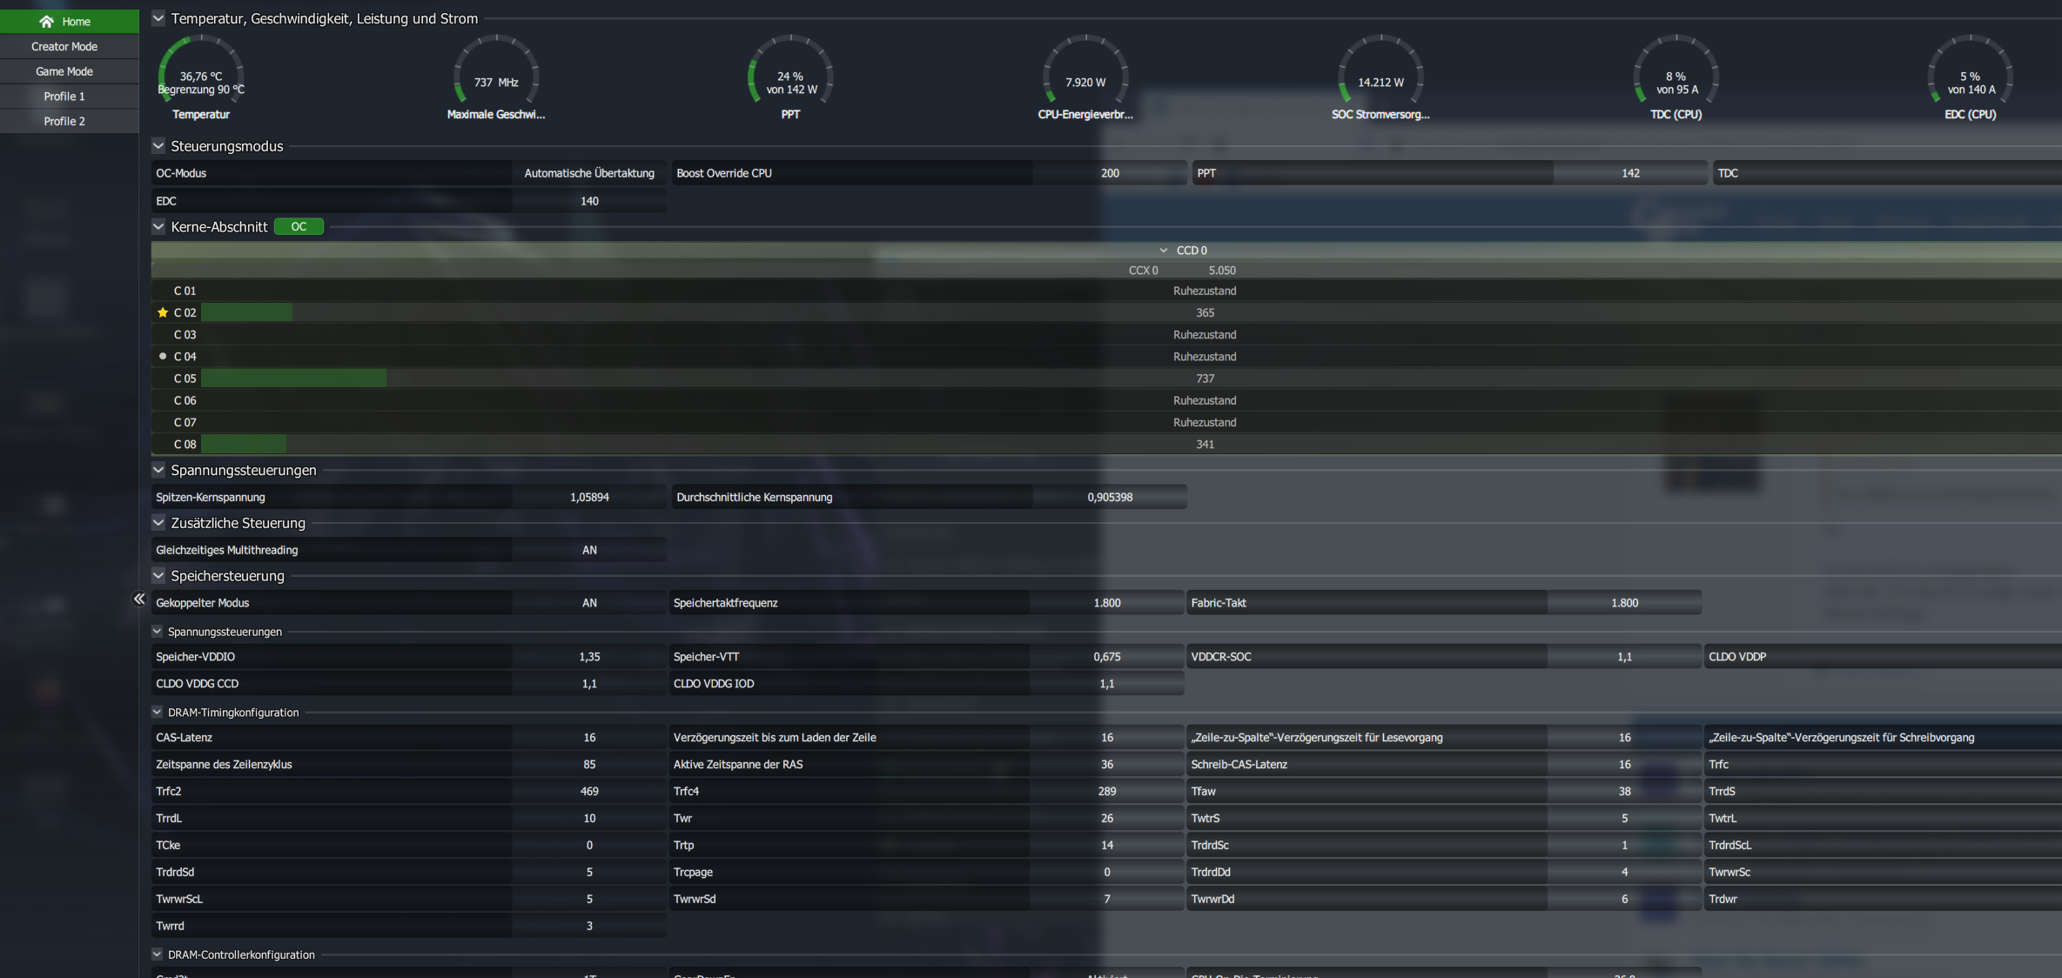2062x978 pixels.
Task: Click the C 03 core row
Action: point(1106,334)
